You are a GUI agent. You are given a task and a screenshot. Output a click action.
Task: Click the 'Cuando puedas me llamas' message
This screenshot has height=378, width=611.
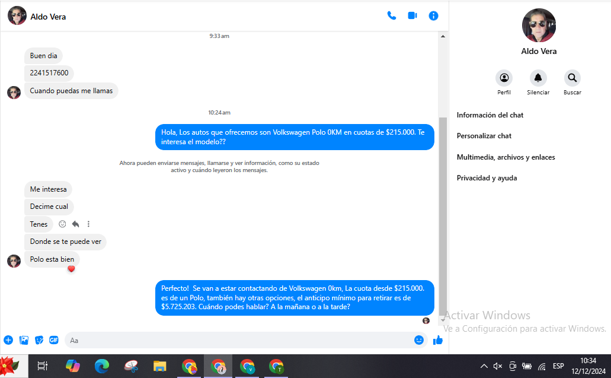click(71, 91)
